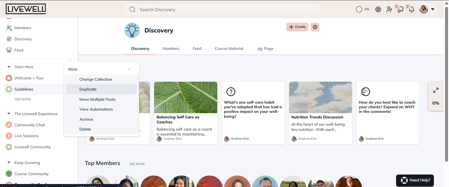Viewport: 449px width, 187px height.
Task: Collapse the Keep Growing section
Action: 9,163
